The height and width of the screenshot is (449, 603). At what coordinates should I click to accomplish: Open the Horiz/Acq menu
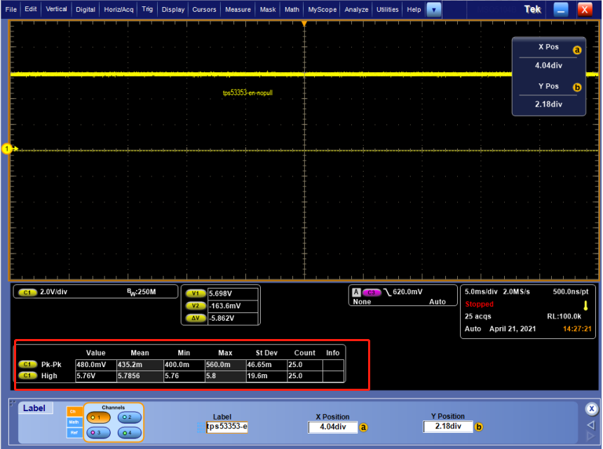[x=118, y=10]
